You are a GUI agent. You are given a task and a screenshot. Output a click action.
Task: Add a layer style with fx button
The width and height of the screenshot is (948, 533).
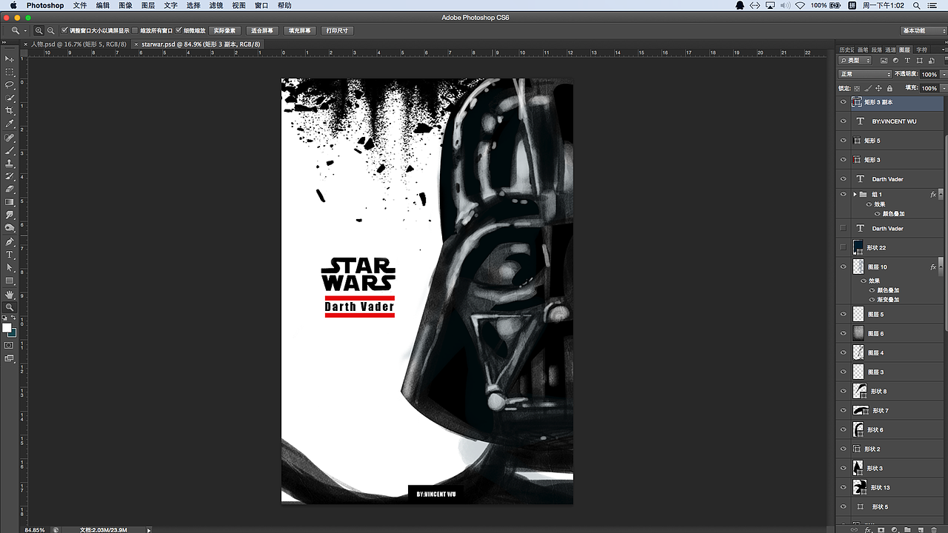click(868, 530)
